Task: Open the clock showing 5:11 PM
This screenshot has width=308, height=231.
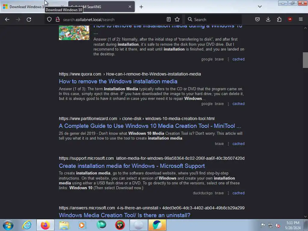Action: pyautogui.click(x=293, y=225)
